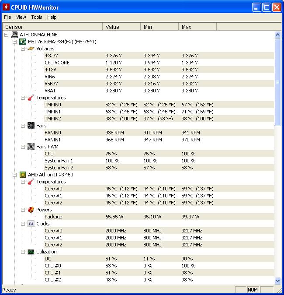Click the ATHLONMACHINE computer icon
Image resolution: width=284 pixels, height=295 pixels.
pos(15,35)
